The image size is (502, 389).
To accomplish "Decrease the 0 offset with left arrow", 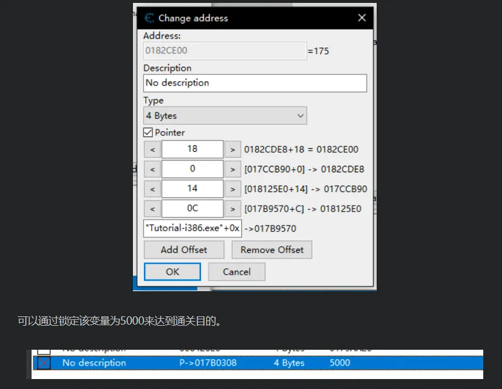I will point(152,169).
